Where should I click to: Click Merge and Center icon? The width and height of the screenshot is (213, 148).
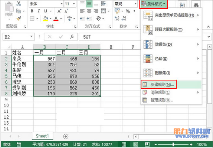click(x=104, y=11)
